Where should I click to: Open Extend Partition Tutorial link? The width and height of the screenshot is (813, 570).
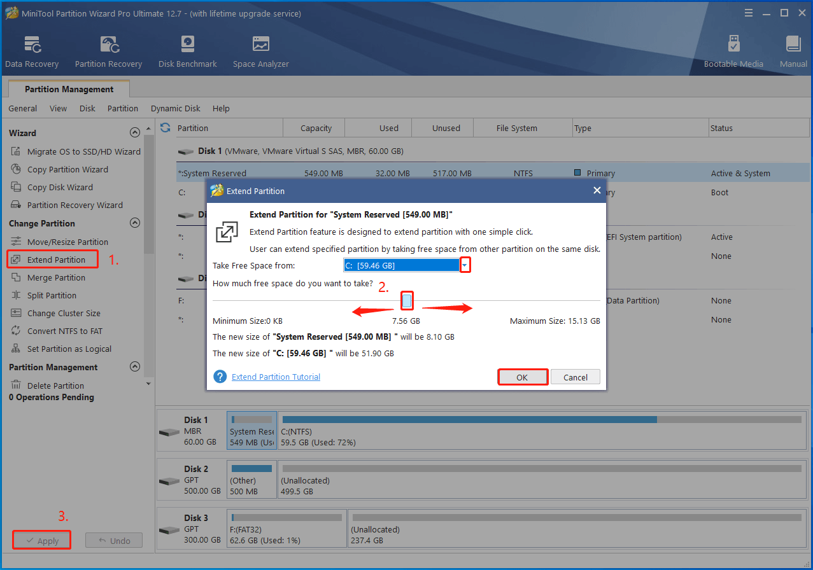(276, 377)
